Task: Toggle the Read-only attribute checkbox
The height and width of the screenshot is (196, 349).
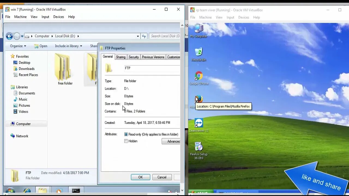Action: [126, 134]
